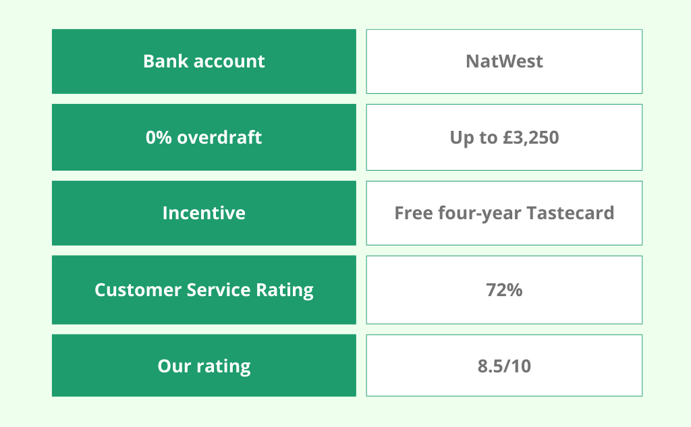Click the '8.5/10' text
Image resolution: width=691 pixels, height=427 pixels.
[504, 366]
